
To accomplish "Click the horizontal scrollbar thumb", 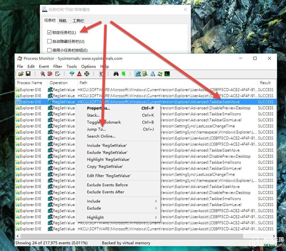I will [132, 236].
